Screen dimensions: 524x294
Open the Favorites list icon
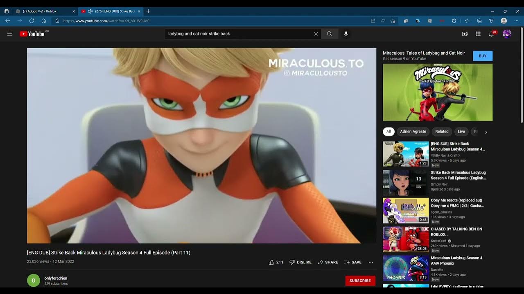pos(467,21)
